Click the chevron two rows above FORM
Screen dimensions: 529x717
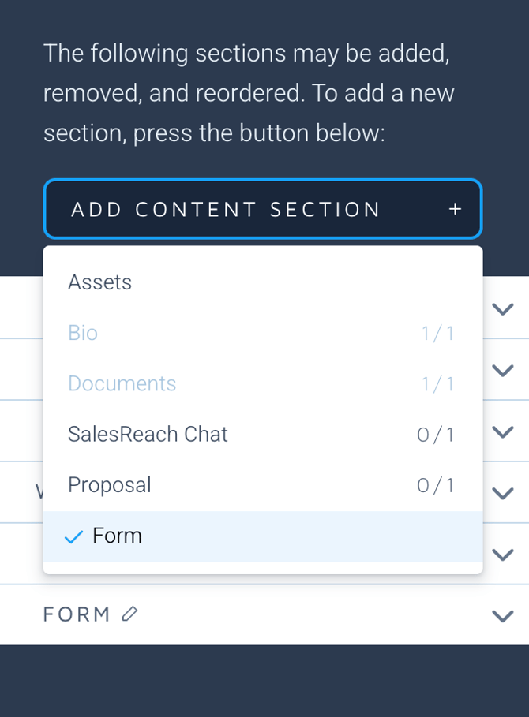point(502,493)
